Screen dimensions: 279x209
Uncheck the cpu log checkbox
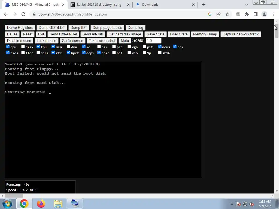click(8, 47)
